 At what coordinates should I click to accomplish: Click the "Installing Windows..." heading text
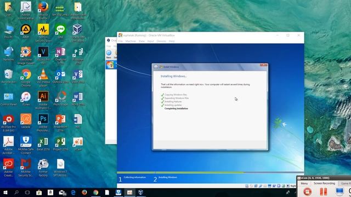coord(173,76)
